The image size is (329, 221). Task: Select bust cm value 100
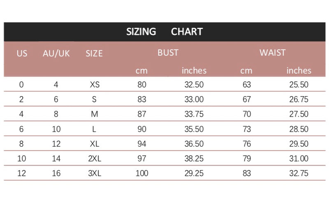(x=142, y=173)
